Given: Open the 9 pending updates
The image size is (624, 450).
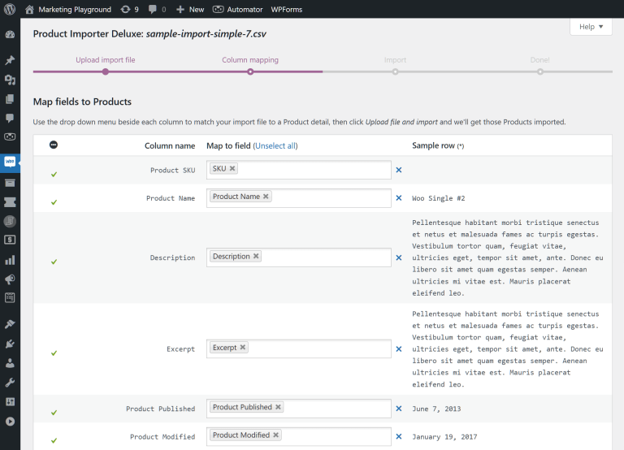Looking at the screenshot, I should click(130, 9).
